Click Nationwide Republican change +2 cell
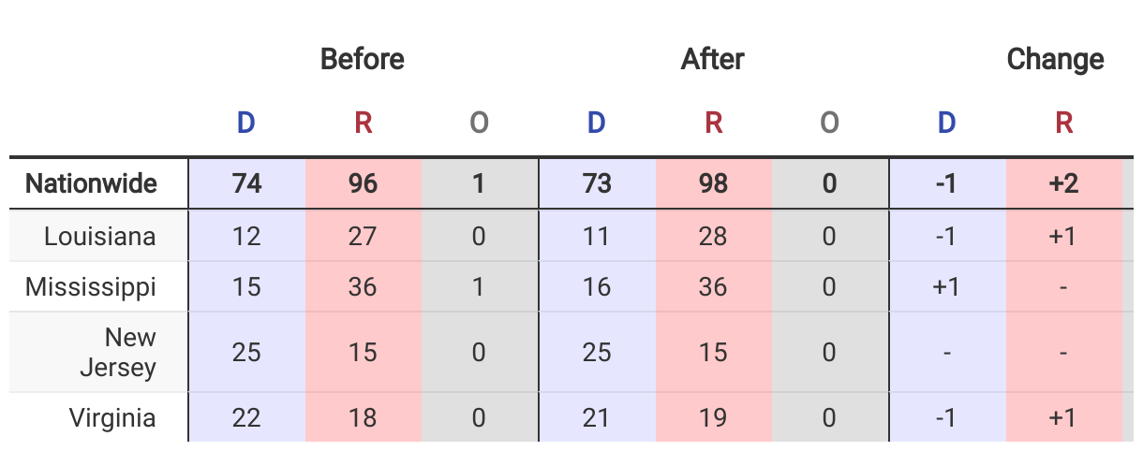The width and height of the screenshot is (1143, 451). pyautogui.click(x=1064, y=183)
